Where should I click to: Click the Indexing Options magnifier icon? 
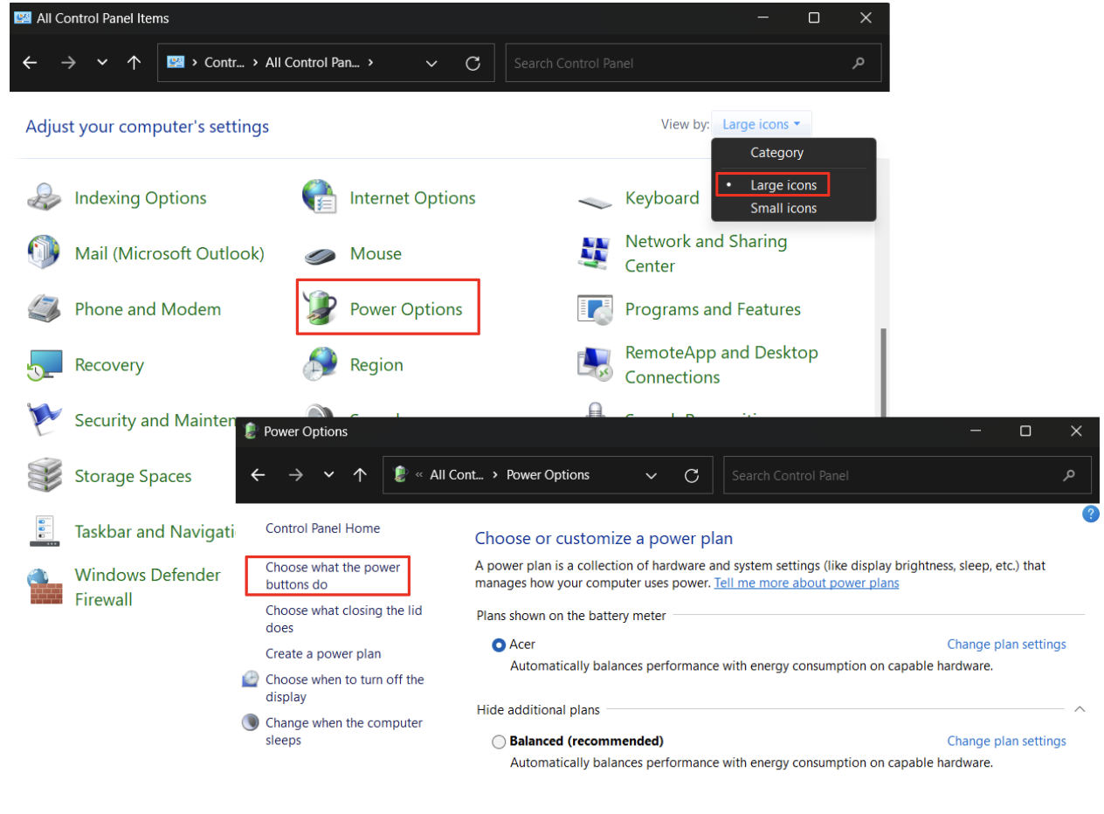(45, 197)
